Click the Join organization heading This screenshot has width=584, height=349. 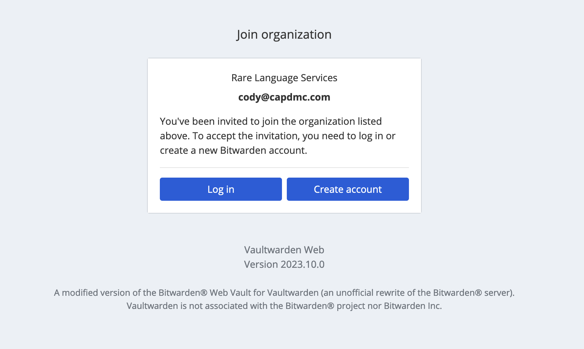point(284,35)
